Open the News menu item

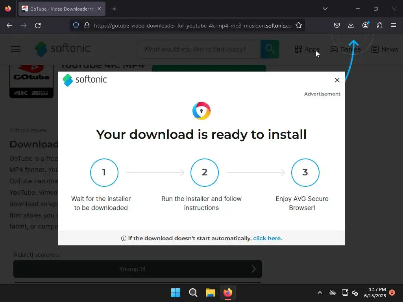pyautogui.click(x=385, y=49)
